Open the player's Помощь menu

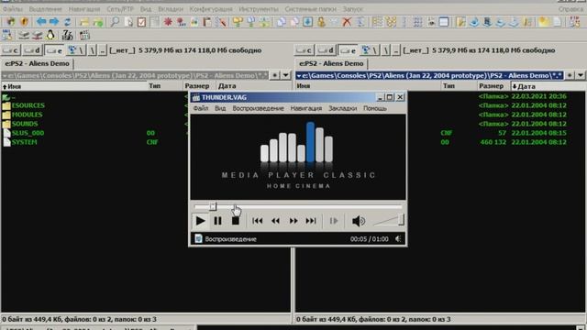point(375,108)
